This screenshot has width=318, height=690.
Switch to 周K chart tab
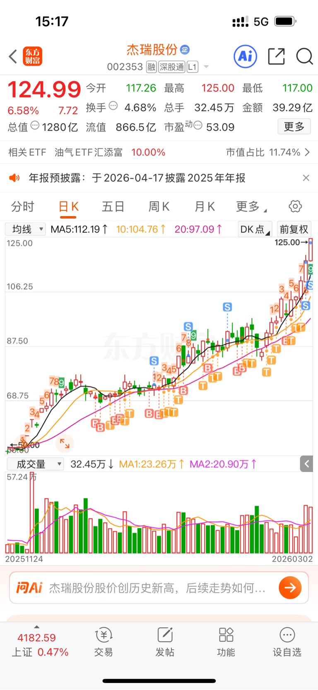[x=159, y=206]
